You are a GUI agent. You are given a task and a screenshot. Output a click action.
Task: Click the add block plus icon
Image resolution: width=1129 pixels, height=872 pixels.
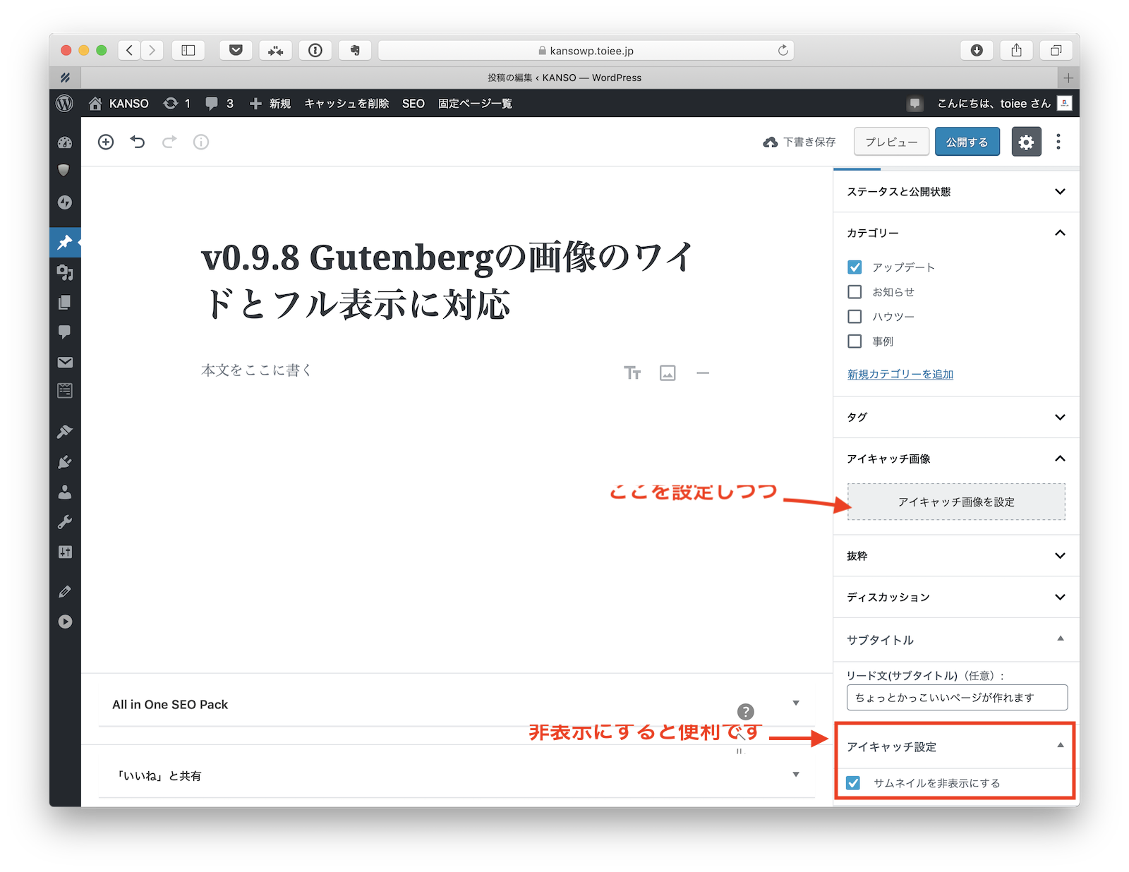tap(106, 142)
